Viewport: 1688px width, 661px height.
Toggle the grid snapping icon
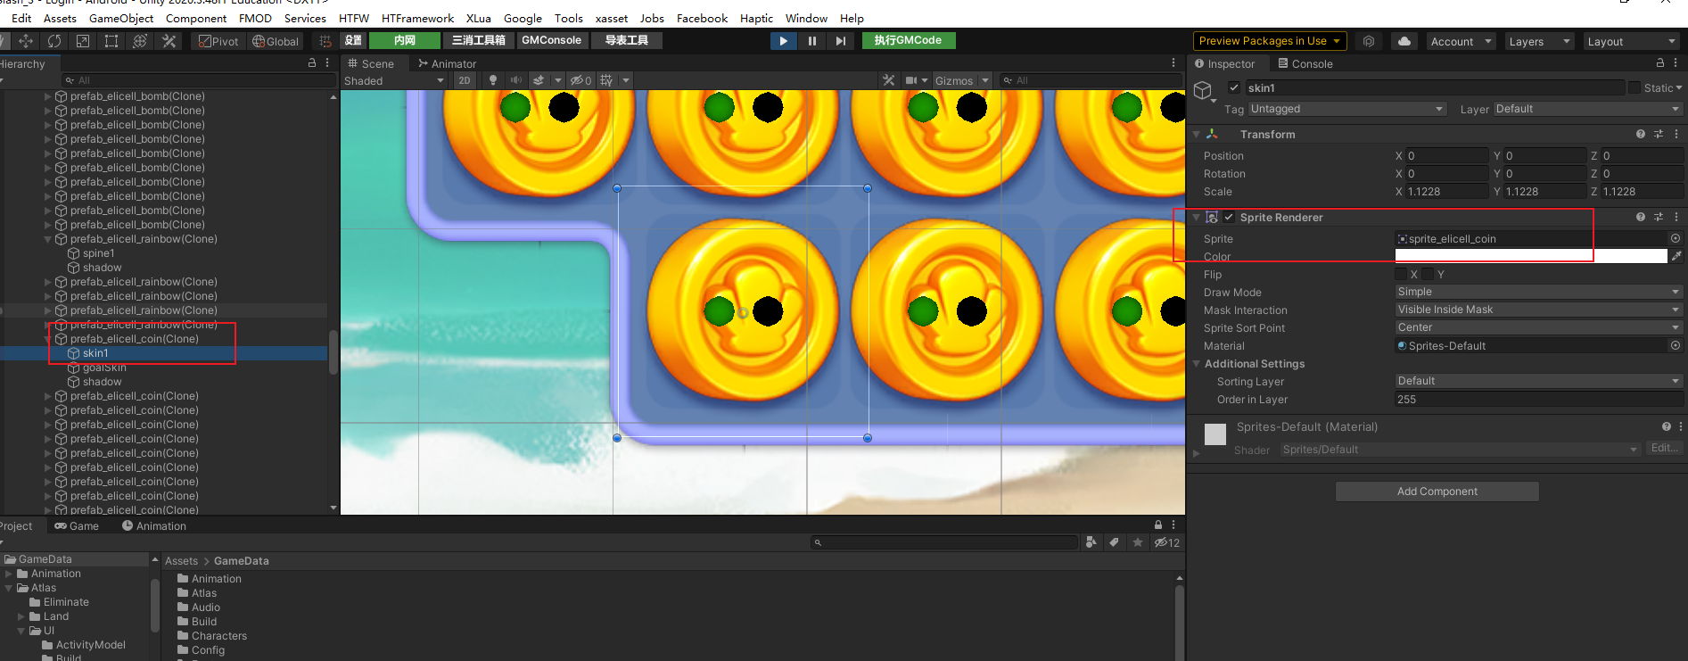coord(325,41)
